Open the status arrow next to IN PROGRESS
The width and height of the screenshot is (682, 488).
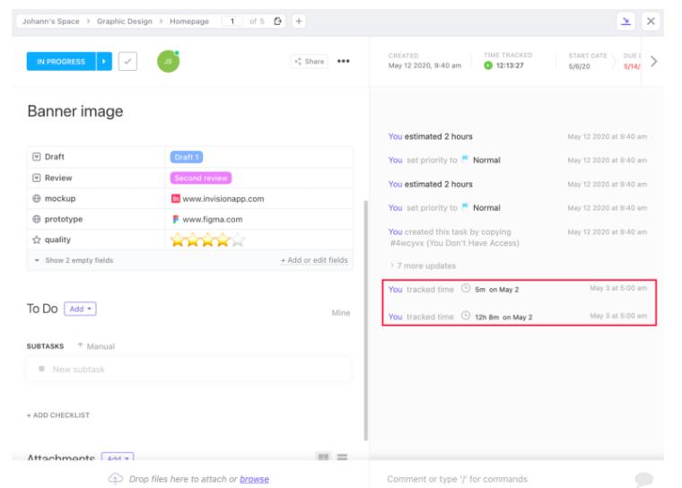click(104, 62)
